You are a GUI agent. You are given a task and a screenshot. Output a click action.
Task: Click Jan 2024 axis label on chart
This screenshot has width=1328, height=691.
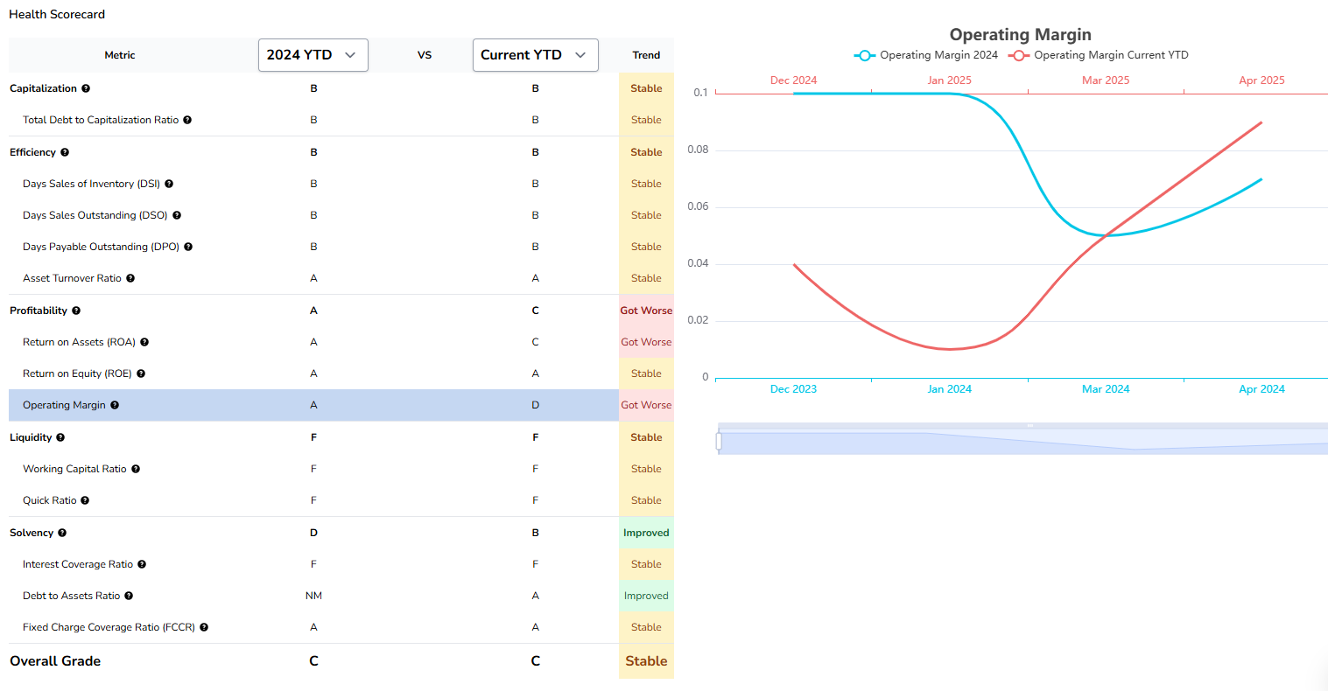pos(949,389)
